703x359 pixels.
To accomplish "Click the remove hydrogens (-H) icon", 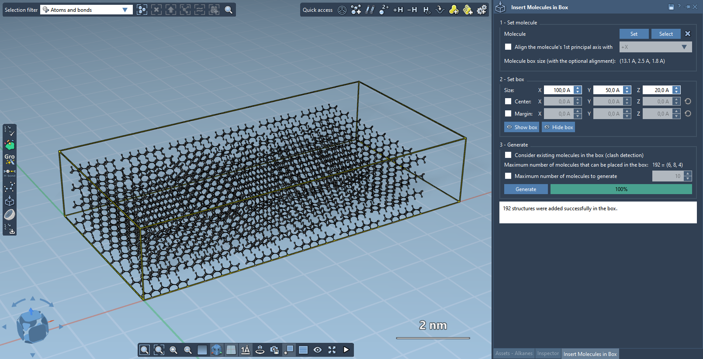I will point(412,10).
